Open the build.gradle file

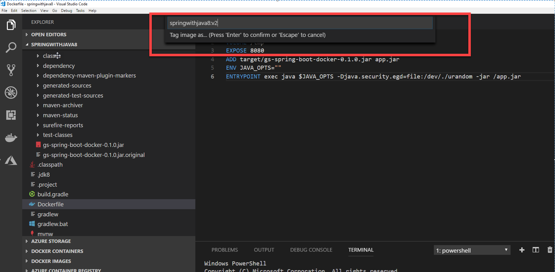53,194
